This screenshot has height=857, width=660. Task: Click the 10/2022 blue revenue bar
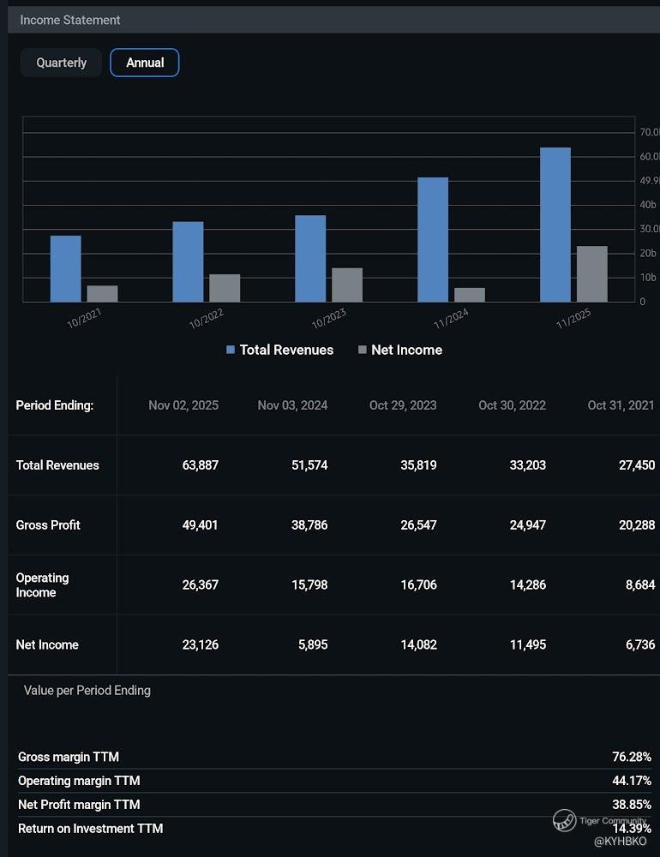(x=188, y=261)
